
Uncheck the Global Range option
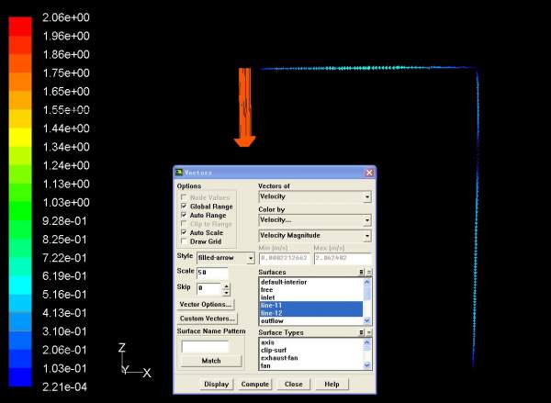point(184,206)
